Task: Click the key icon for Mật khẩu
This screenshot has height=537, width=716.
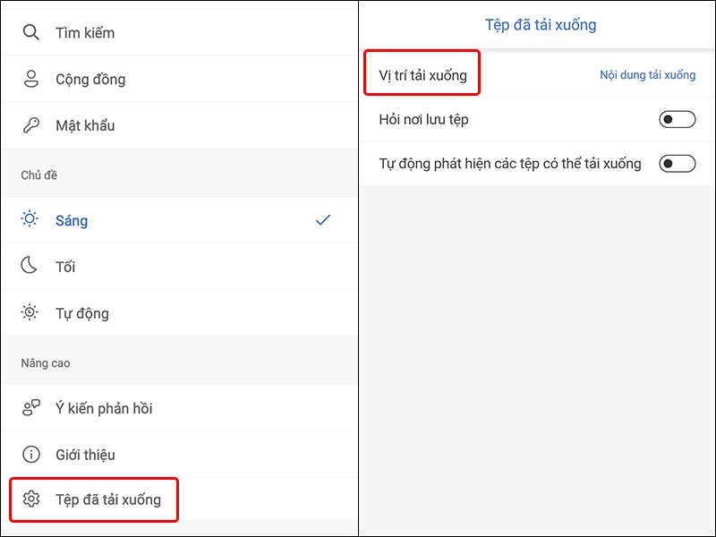Action: point(31,125)
